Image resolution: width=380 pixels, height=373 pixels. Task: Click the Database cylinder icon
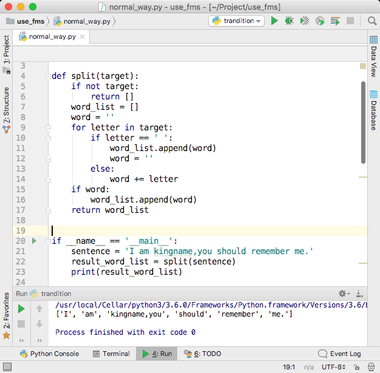coord(373,94)
